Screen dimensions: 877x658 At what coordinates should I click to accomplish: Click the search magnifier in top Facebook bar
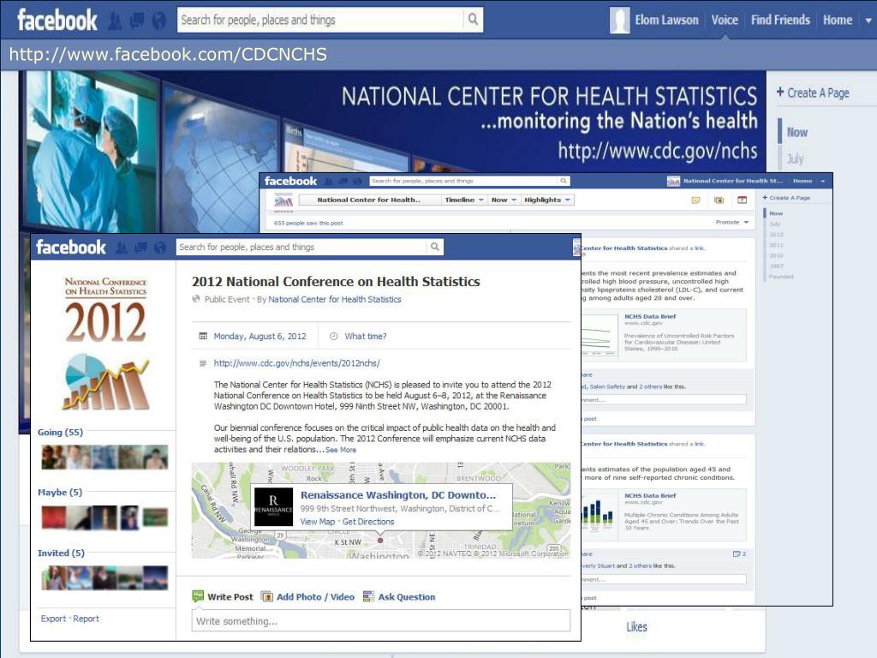click(473, 20)
